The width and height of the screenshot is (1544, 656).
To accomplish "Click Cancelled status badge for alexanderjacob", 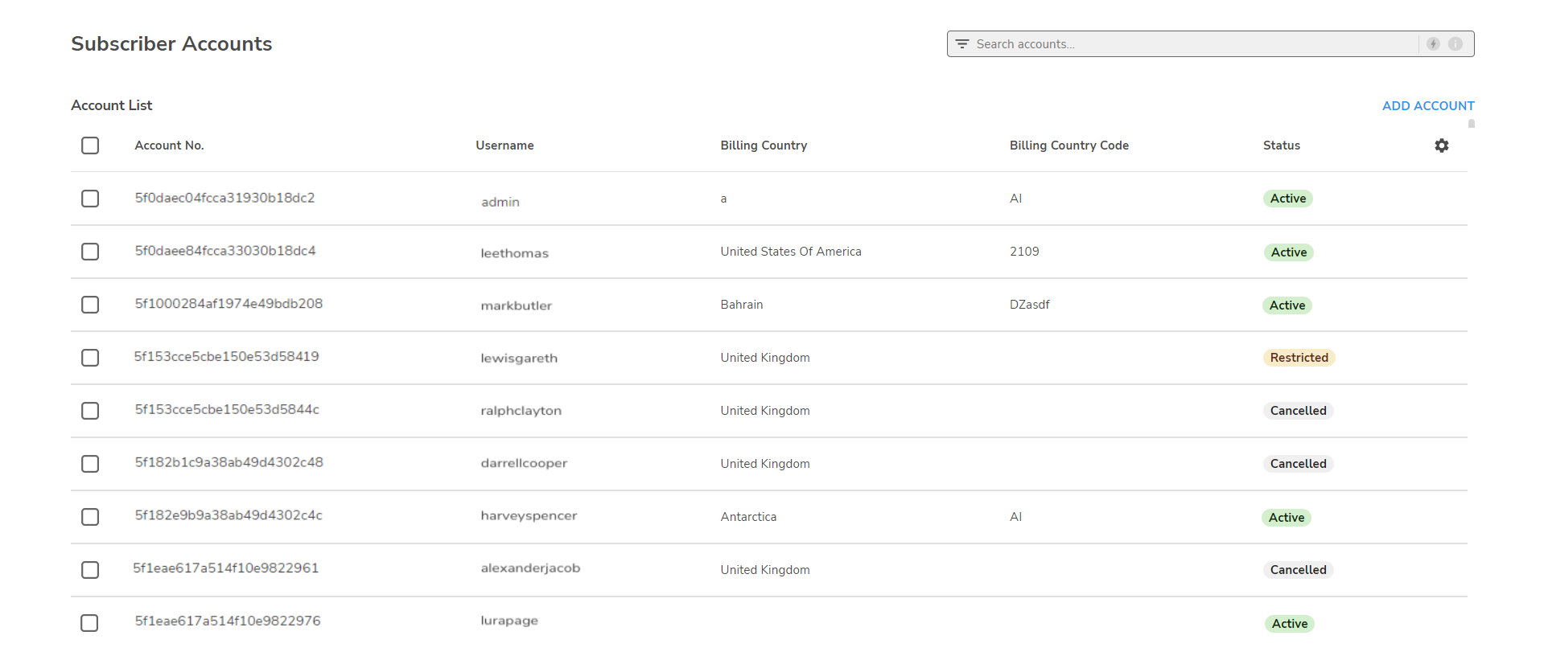I will pyautogui.click(x=1298, y=570).
